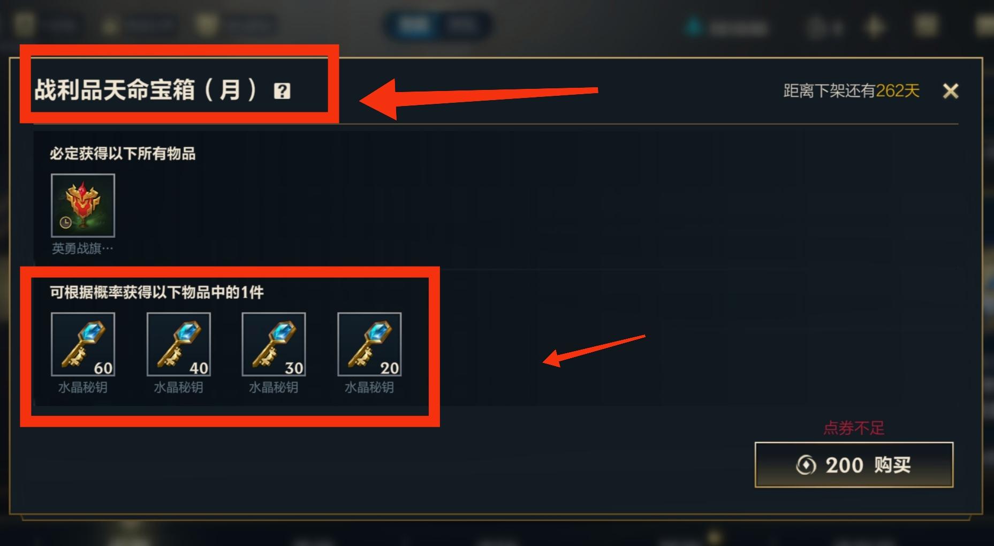This screenshot has height=546, width=994.
Task: Click the 战利品天命宝箱(月) title text
Action: click(147, 90)
